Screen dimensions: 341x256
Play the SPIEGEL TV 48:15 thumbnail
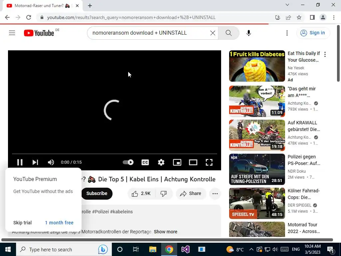[257, 203]
